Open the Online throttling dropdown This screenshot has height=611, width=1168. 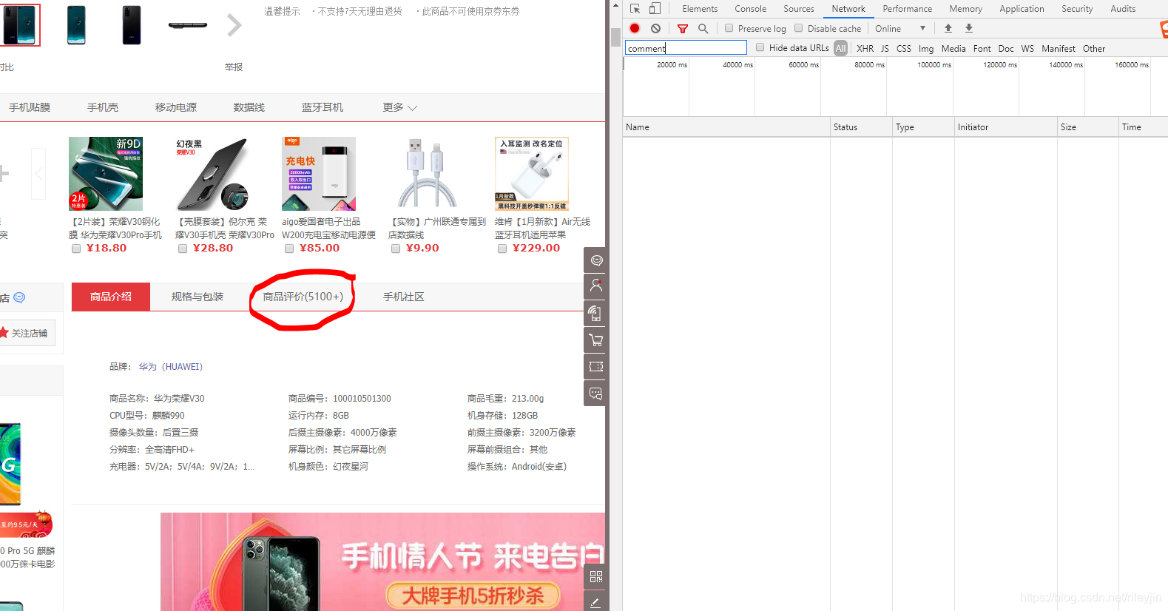tap(900, 28)
